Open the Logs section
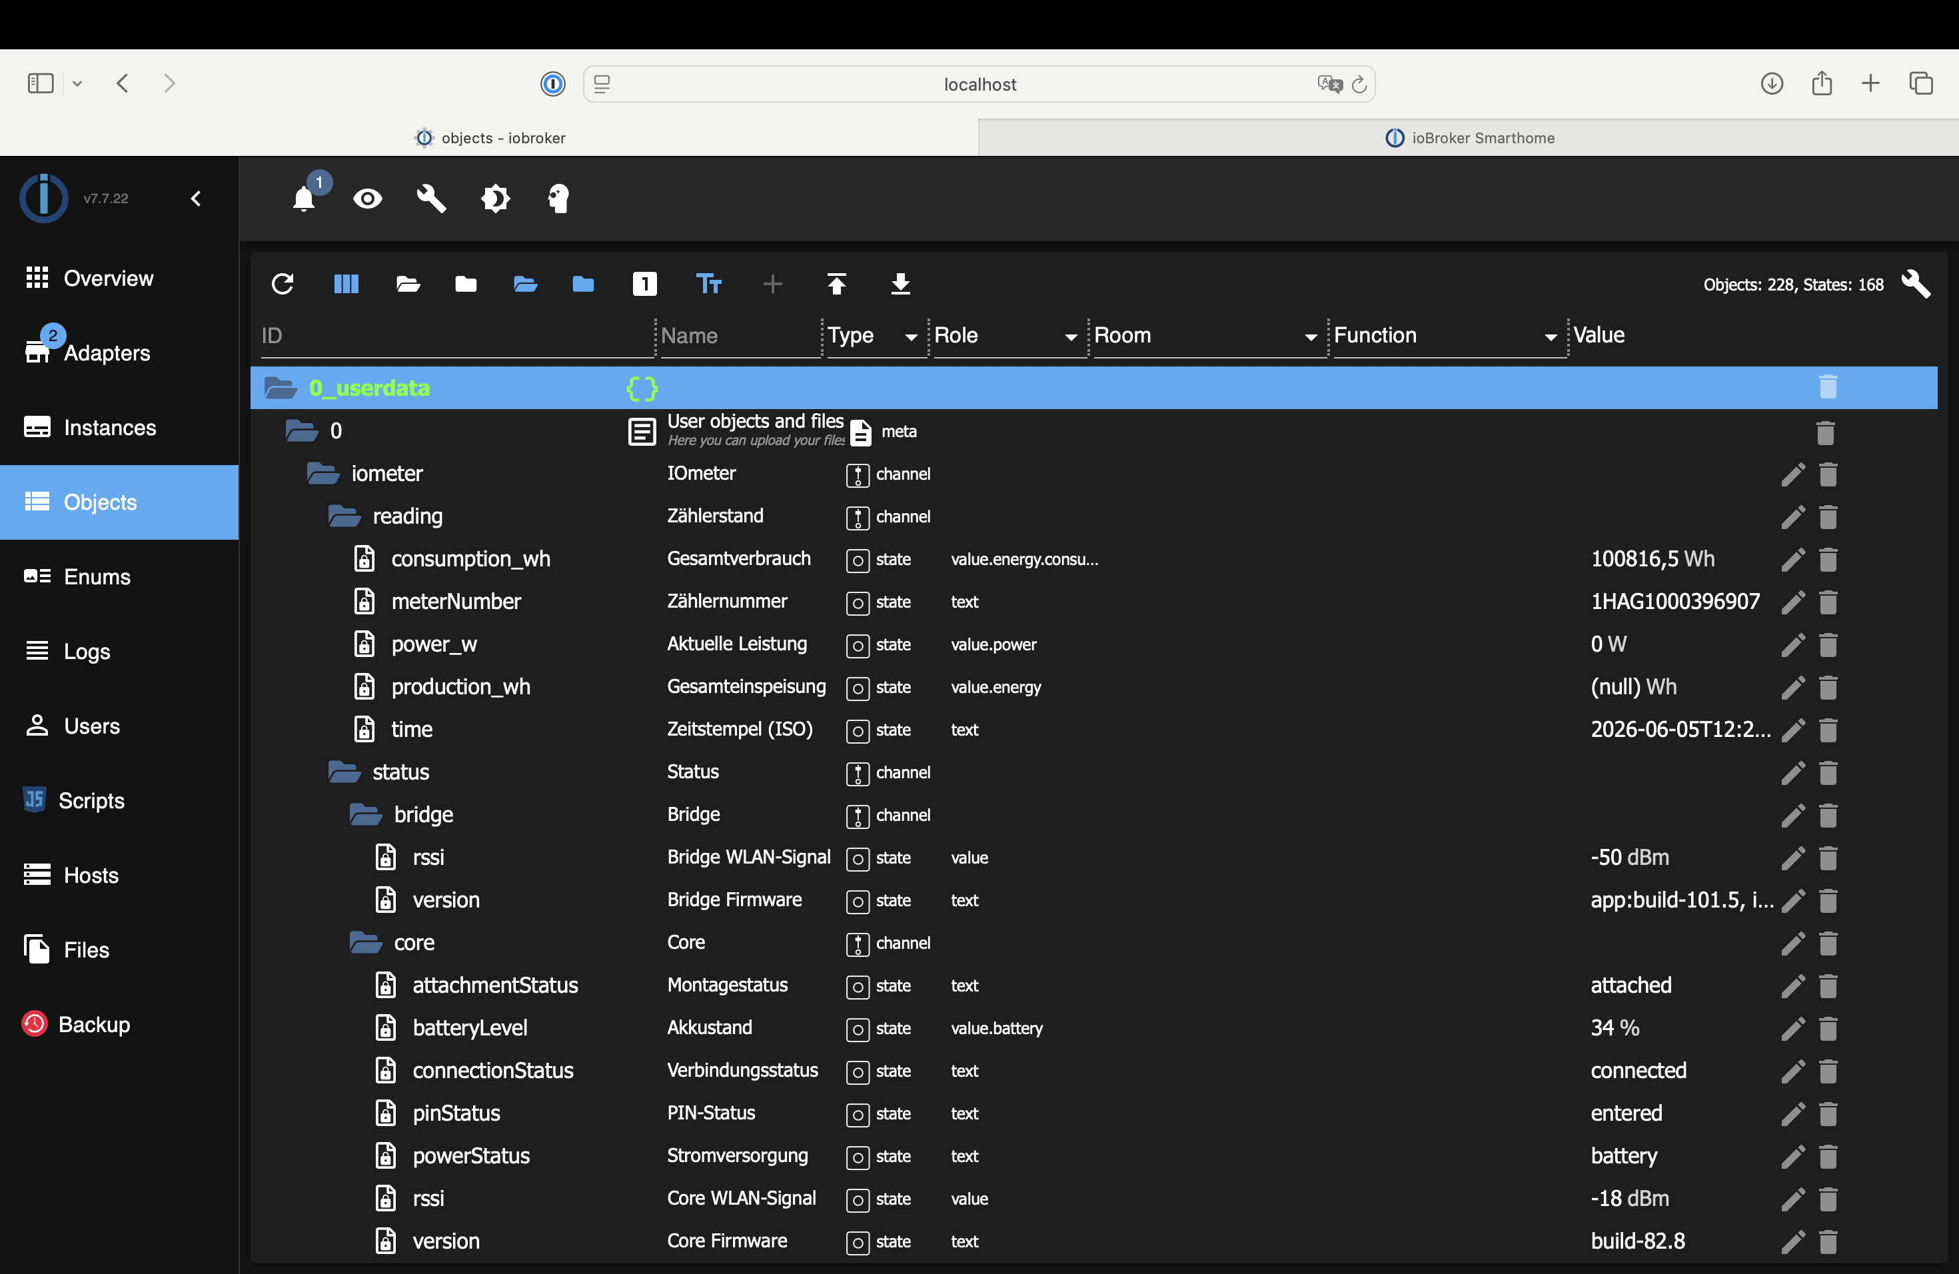Image resolution: width=1959 pixels, height=1274 pixels. point(119,651)
